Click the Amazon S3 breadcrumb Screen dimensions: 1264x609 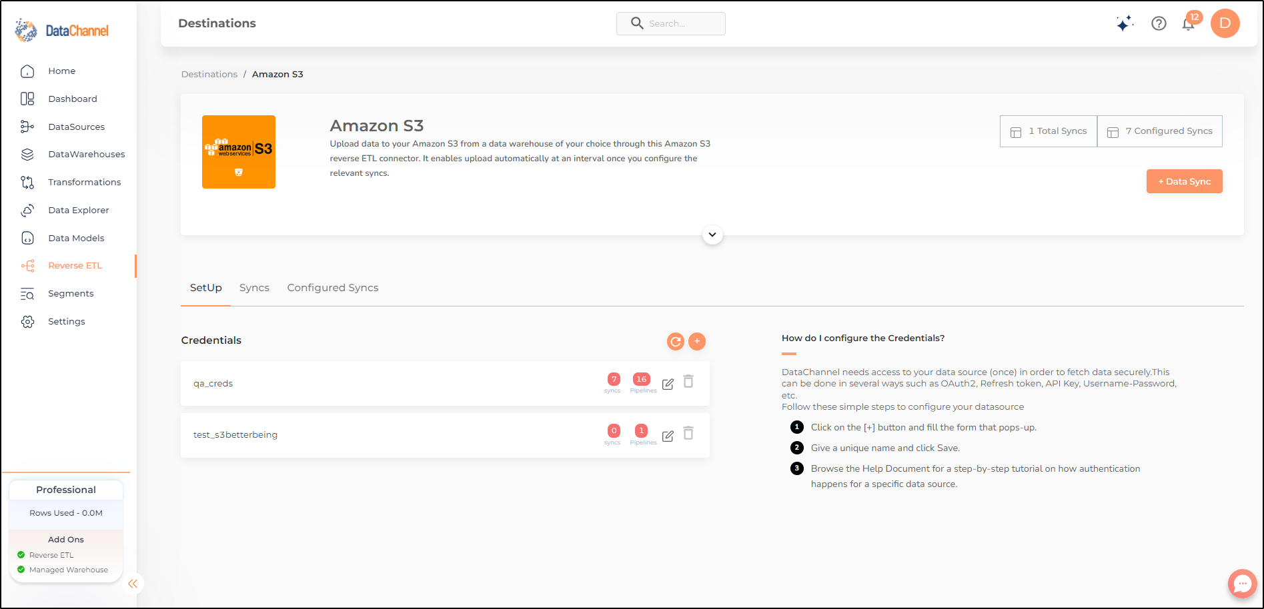[277, 74]
